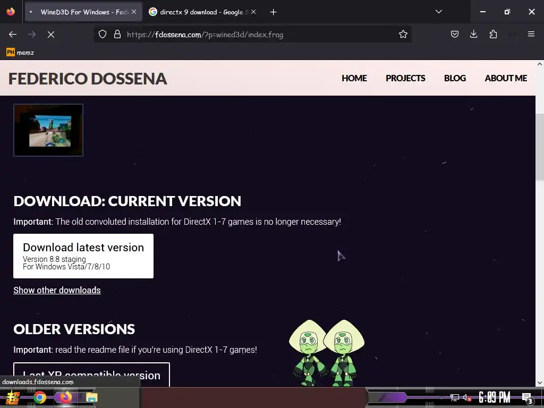This screenshot has width=544, height=408.
Task: Download latest version 8.8 staging
Action: pos(83,256)
